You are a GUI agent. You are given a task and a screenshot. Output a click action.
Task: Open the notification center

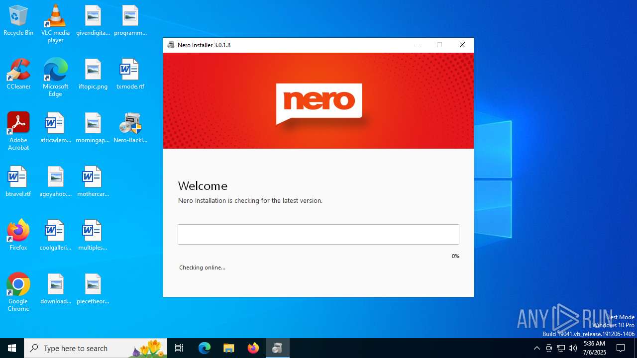point(621,348)
